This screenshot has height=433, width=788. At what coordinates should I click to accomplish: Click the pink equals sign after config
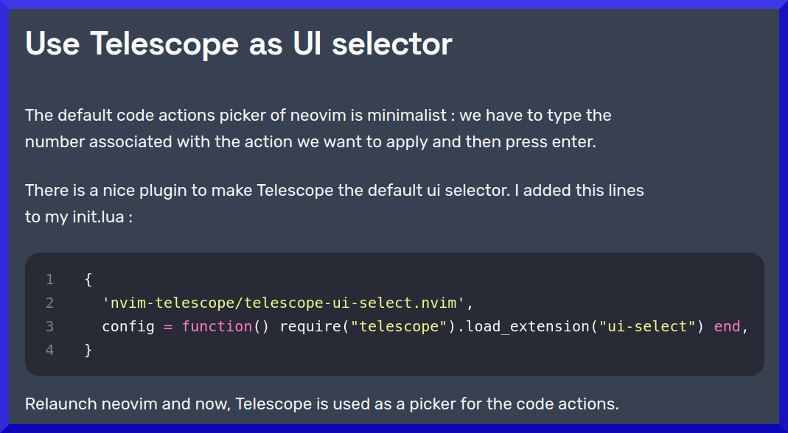click(168, 326)
